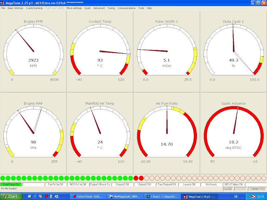Click the Launch Off indicator
This screenshot has height=200, width=267.
point(189,184)
